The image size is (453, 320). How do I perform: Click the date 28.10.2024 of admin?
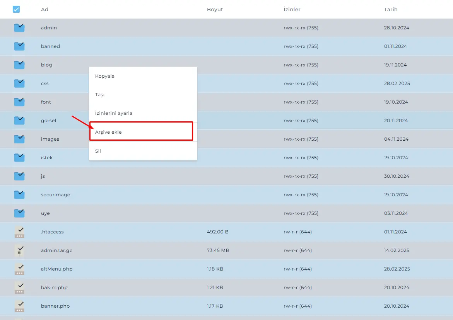click(397, 28)
